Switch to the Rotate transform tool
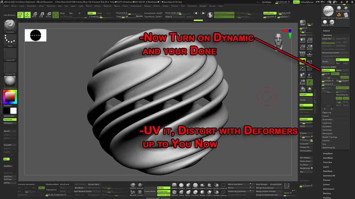355x199 pixels. tap(48, 15)
